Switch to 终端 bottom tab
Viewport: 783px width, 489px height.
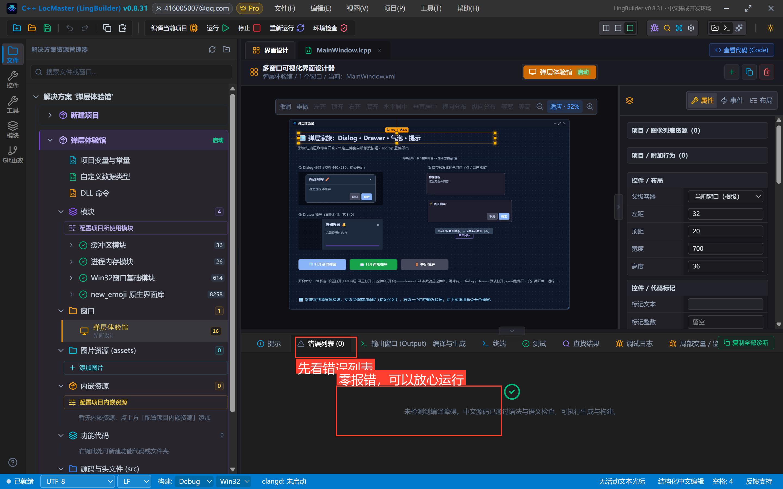click(494, 343)
